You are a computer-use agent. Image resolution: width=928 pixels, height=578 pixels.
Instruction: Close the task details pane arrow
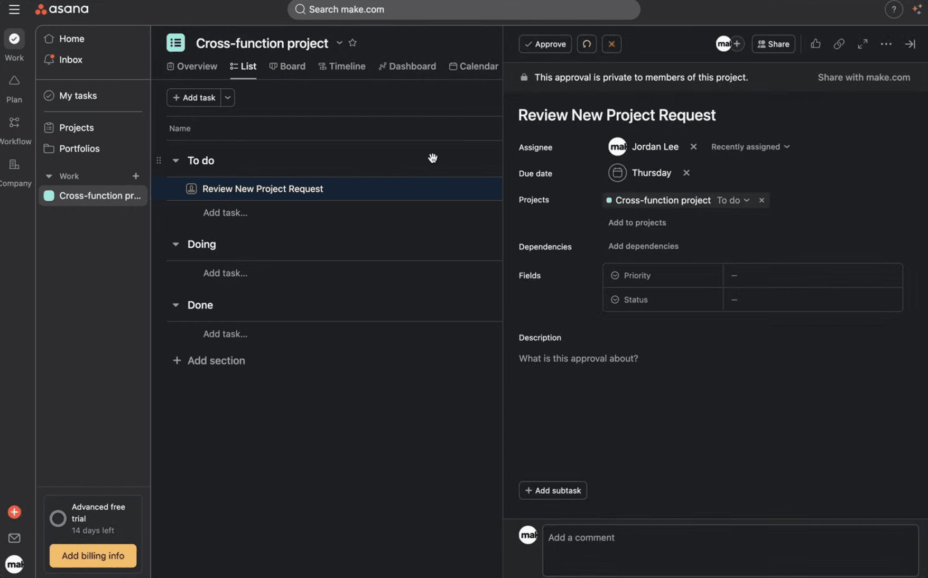point(910,44)
